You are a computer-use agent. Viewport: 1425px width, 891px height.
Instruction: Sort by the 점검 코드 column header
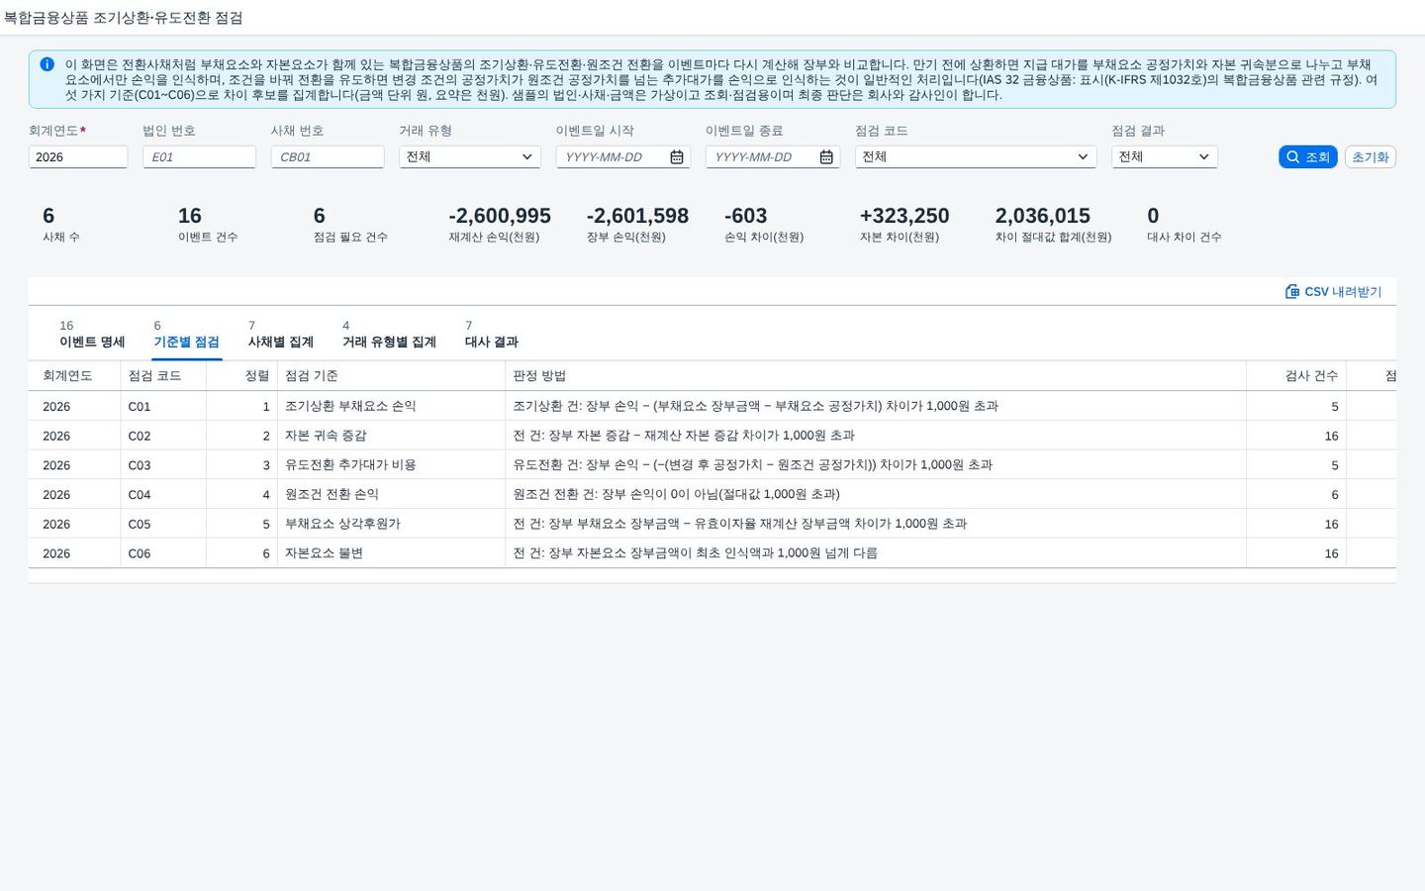coord(163,376)
